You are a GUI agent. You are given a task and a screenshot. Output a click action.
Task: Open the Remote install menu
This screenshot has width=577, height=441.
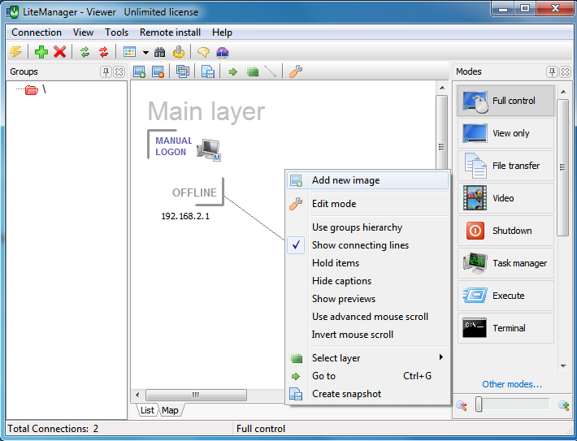(x=170, y=32)
